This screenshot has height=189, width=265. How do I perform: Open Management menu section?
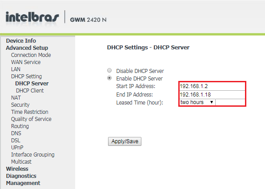pyautogui.click(x=23, y=183)
